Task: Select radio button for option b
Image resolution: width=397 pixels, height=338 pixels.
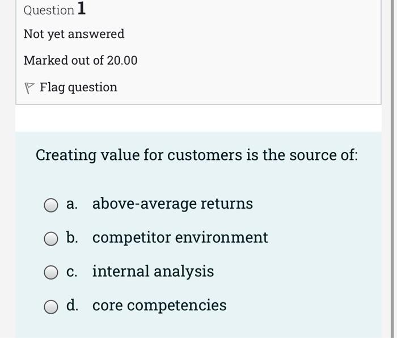Action: pos(52,239)
